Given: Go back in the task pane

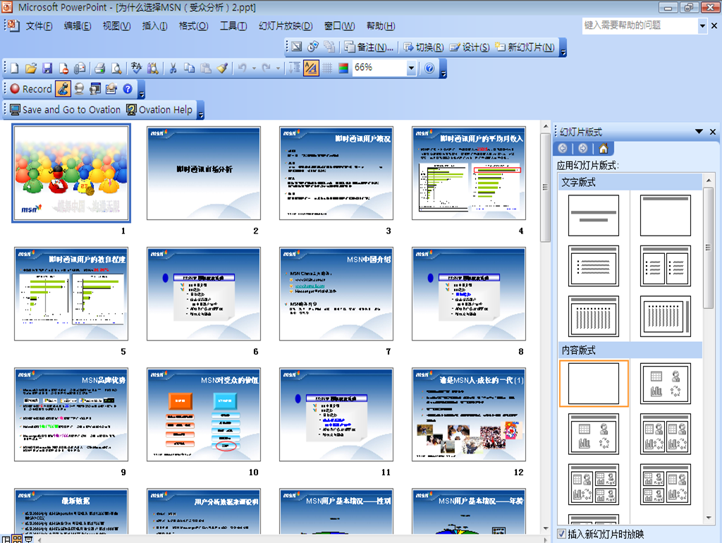Looking at the screenshot, I should [562, 148].
